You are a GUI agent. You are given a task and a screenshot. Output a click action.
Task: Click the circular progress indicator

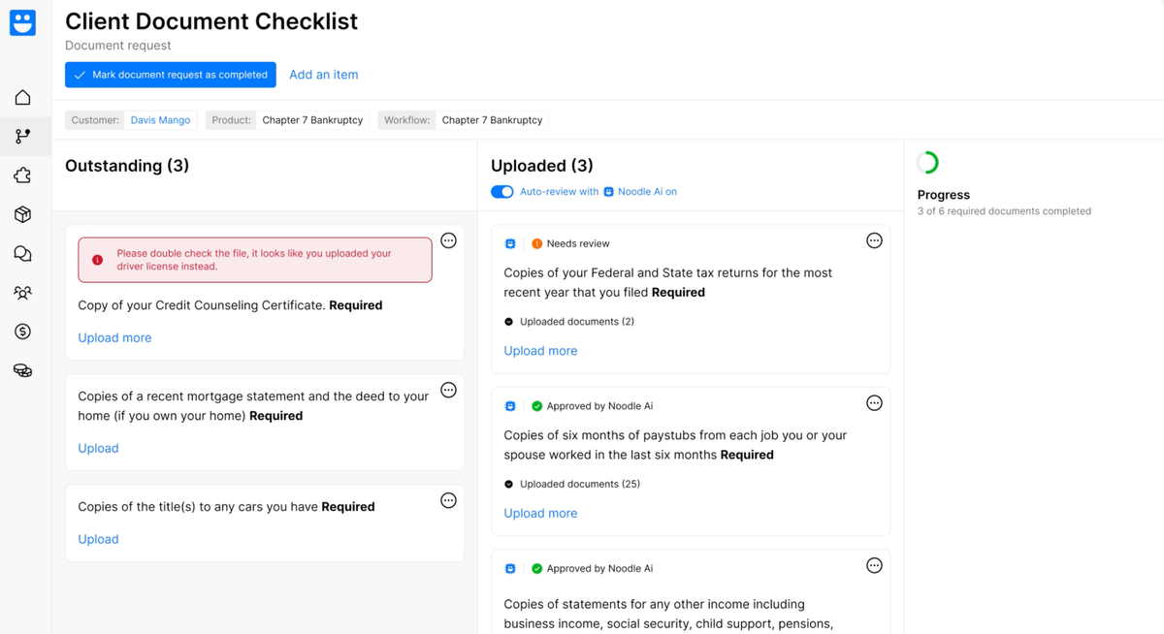pyautogui.click(x=927, y=163)
